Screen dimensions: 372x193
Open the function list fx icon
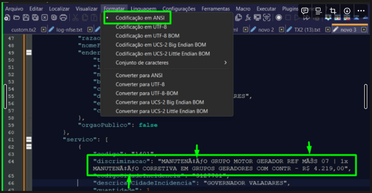click(x=248, y=18)
